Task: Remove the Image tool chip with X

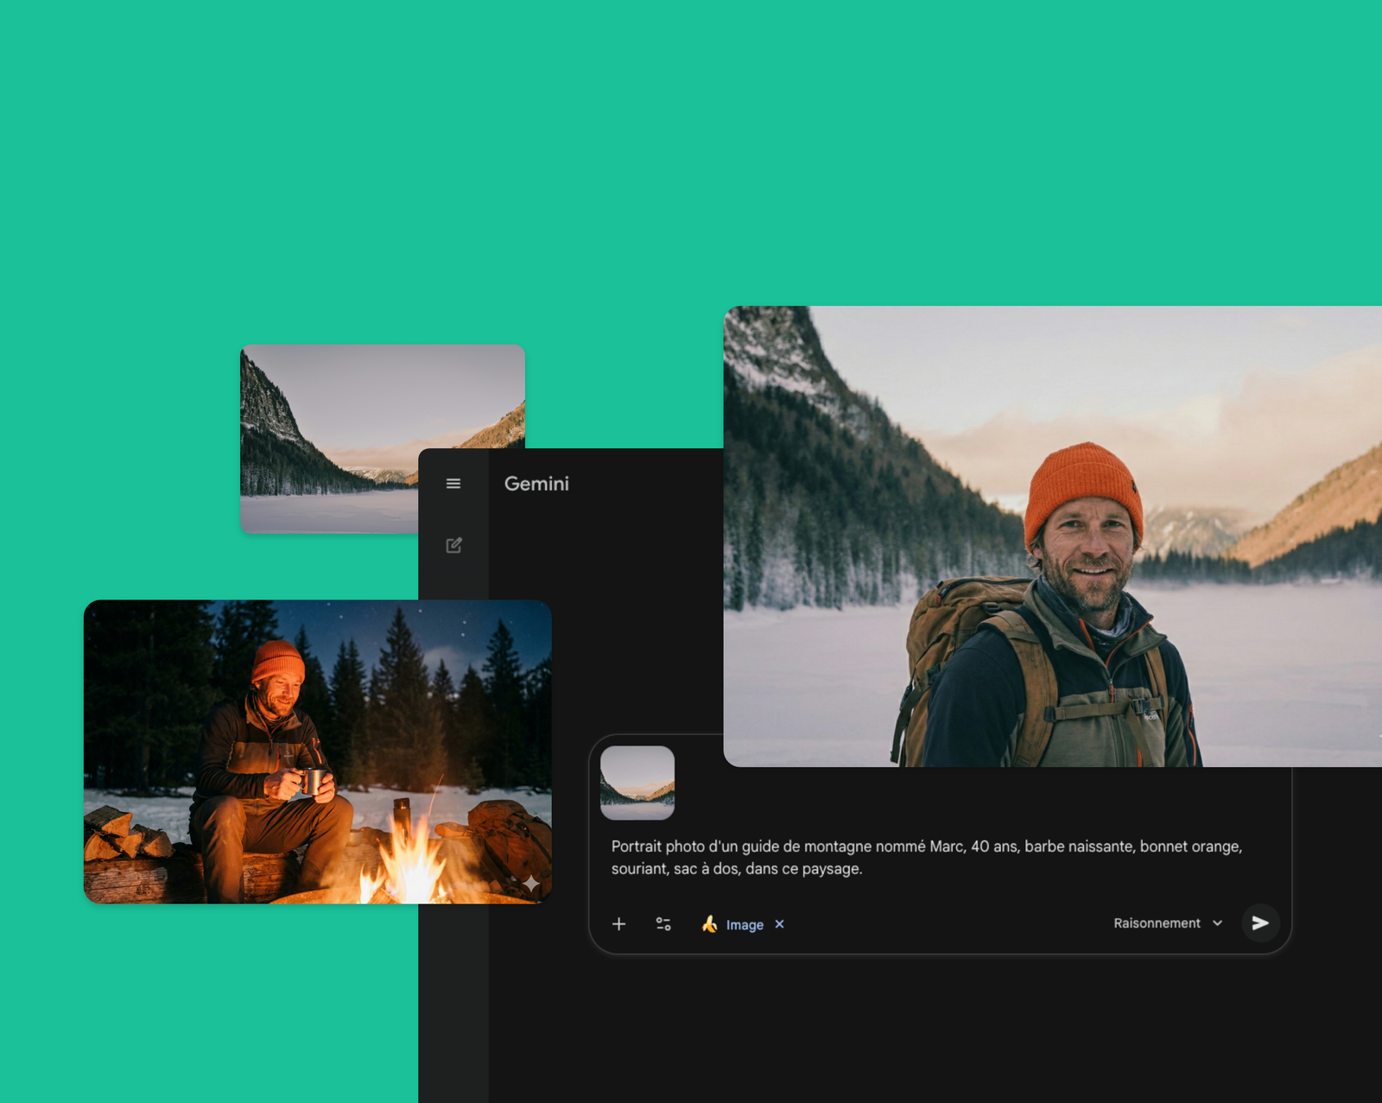Action: point(779,924)
